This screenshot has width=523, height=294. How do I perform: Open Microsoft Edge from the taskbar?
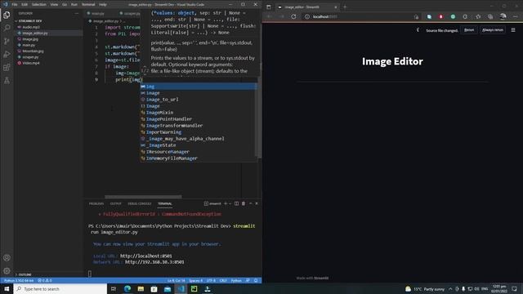click(x=127, y=288)
